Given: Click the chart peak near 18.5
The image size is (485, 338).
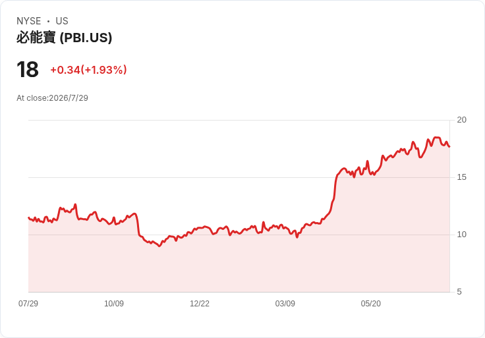Looking at the screenshot, I should click(x=437, y=137).
